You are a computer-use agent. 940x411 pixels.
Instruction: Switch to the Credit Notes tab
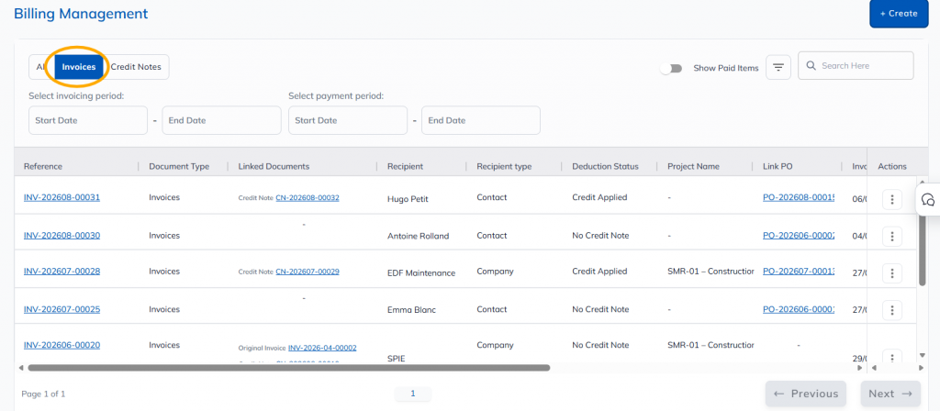136,67
